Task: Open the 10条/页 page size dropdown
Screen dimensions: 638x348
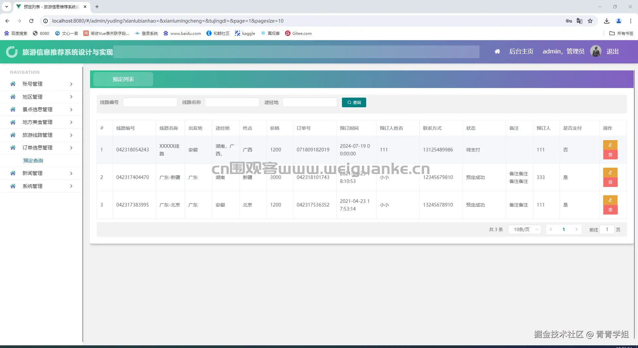Action: pos(525,229)
